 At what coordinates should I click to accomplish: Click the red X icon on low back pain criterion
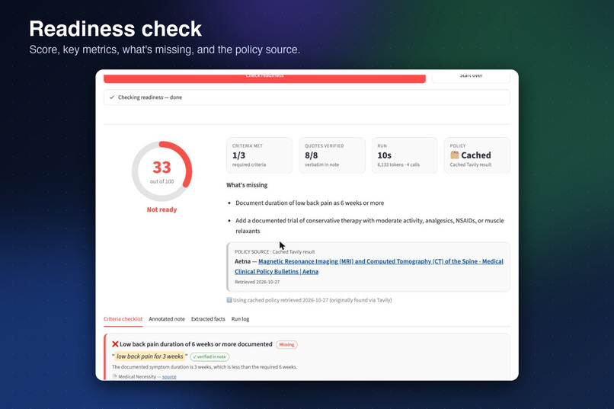(115, 344)
